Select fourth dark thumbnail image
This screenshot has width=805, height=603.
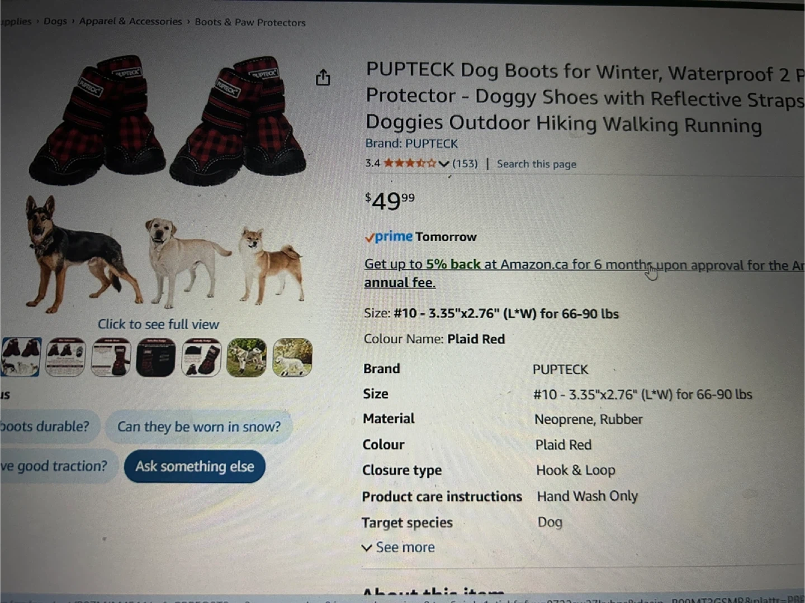(x=155, y=357)
